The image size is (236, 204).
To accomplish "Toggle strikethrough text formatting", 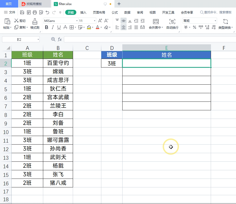I will click(65, 27).
